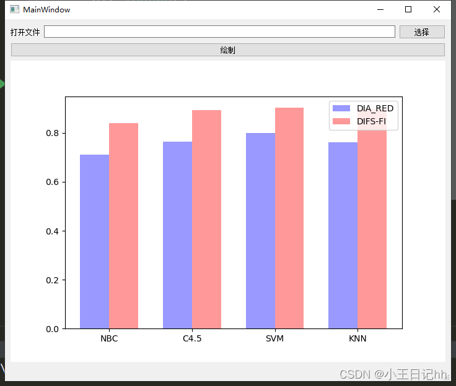456x386 pixels.
Task: Click the red DIFS-FI bar for C4.5
Action: 206,219
